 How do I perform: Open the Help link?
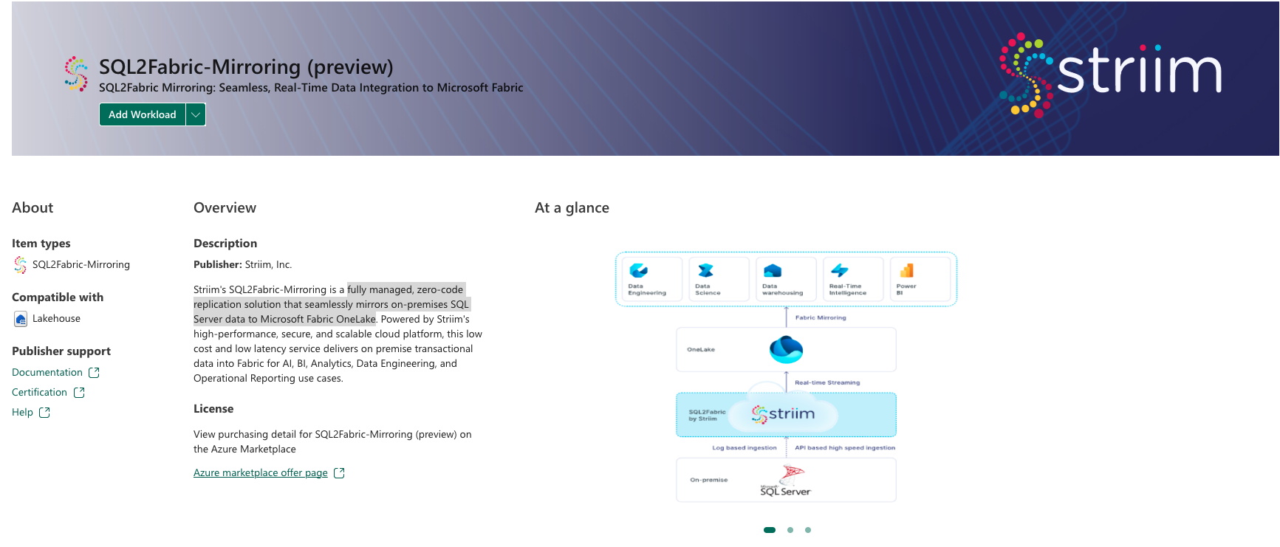tap(22, 413)
